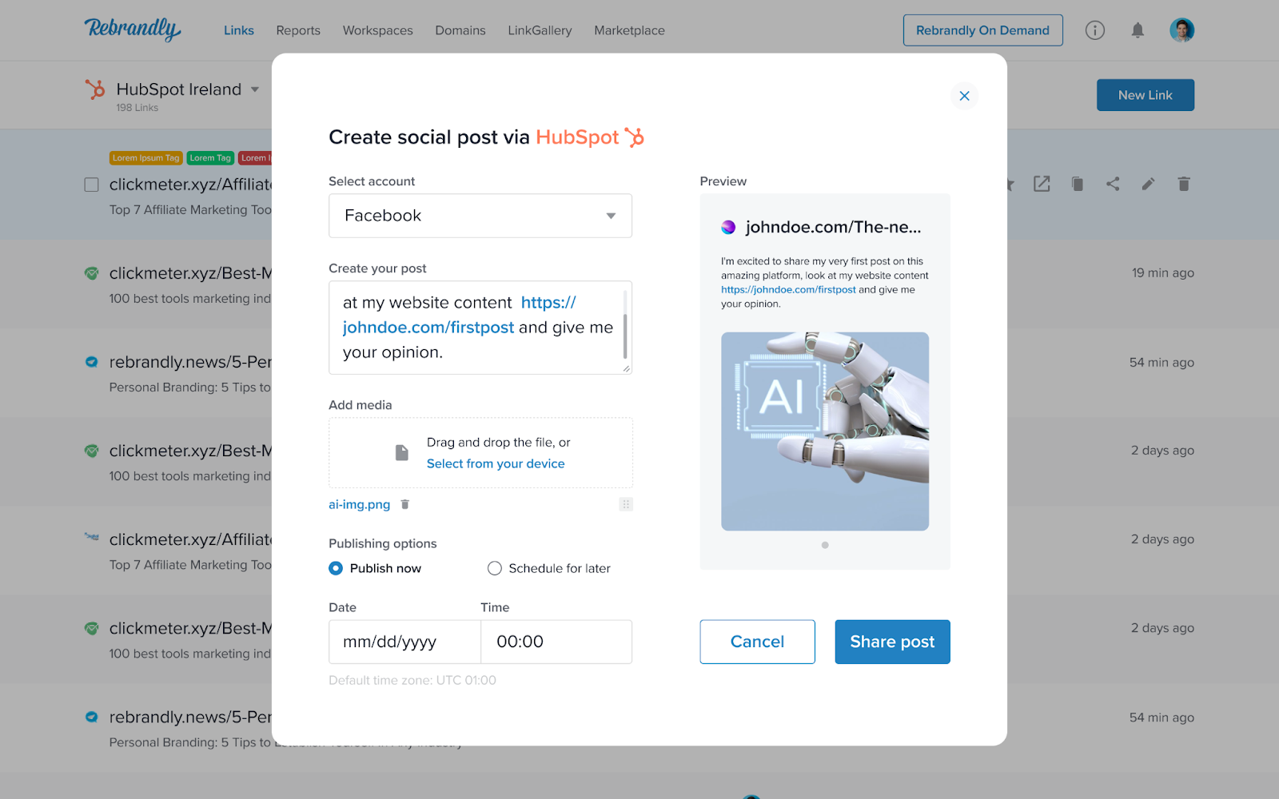Close the social post dialog
This screenshot has height=799, width=1279.
(x=965, y=96)
